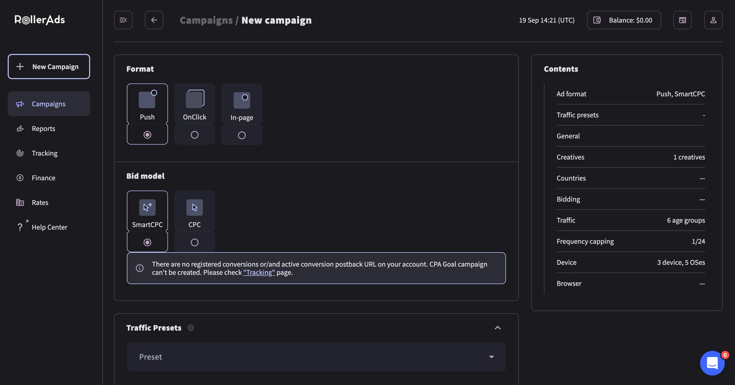The height and width of the screenshot is (385, 735).
Task: Open the live chat widget
Action: 712,363
